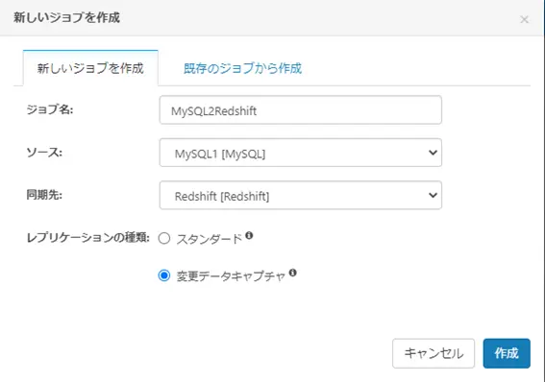Switch to 既存のジョブから作成 tab
This screenshot has width=545, height=382.
(x=242, y=68)
